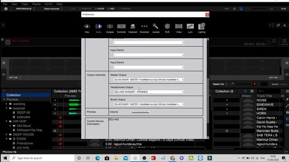Viewport: 289px width, 162px height.
Task: Open the Keyboard preferences tab
Action: point(133,28)
